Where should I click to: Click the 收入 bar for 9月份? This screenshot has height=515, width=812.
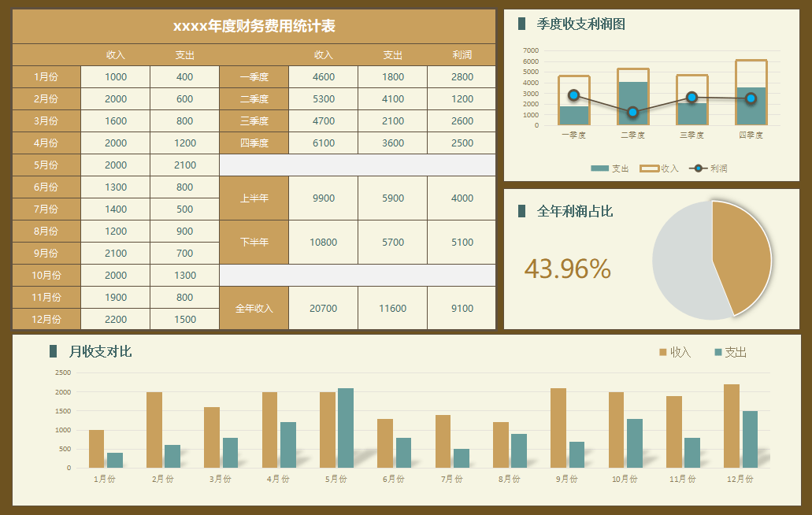pos(560,429)
